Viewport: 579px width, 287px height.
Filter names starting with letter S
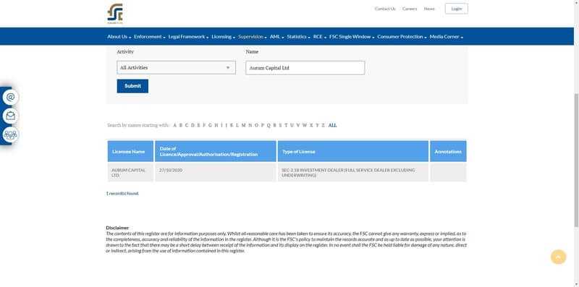(280, 125)
